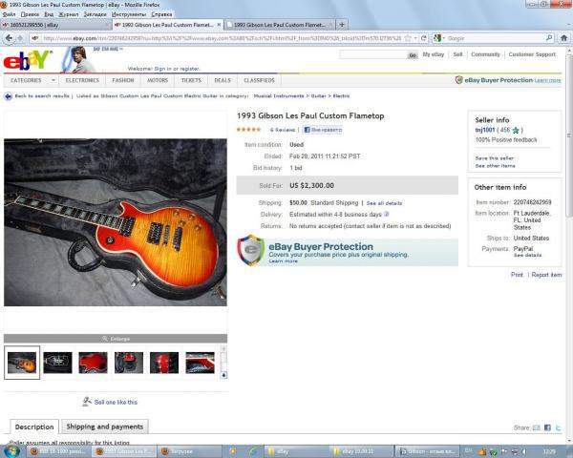Click the Firefox forward arrow
Screen dimensions: 573x458
[x=20, y=38]
